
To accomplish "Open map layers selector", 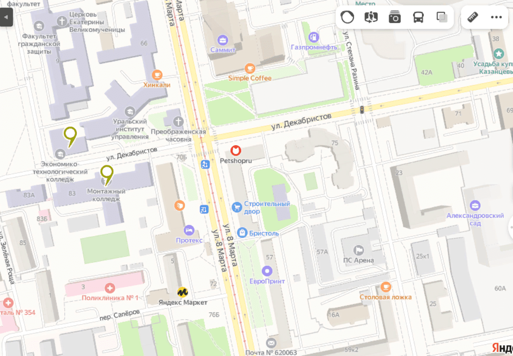I will pos(442,17).
